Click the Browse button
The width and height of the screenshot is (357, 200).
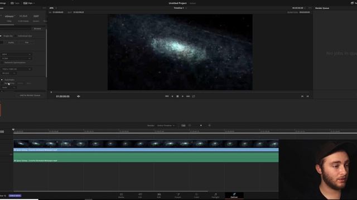[37, 29]
